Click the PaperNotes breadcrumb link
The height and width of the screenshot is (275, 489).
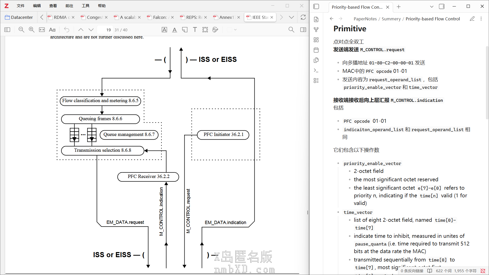pyautogui.click(x=365, y=19)
